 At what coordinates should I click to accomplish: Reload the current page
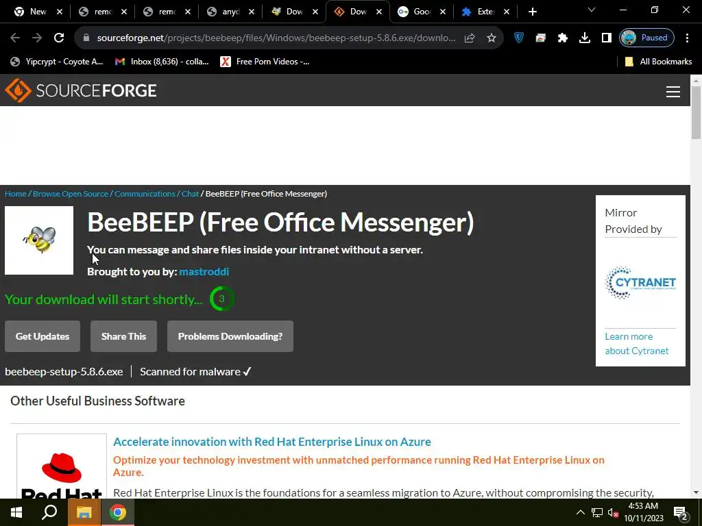tap(59, 38)
